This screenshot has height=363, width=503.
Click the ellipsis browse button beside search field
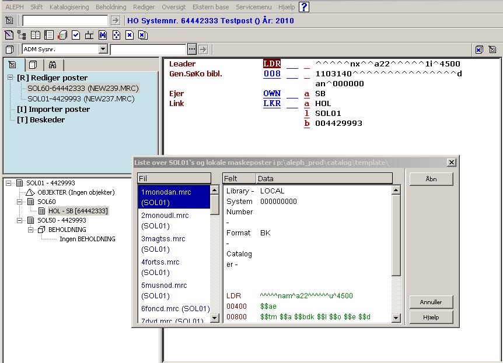pos(192,50)
